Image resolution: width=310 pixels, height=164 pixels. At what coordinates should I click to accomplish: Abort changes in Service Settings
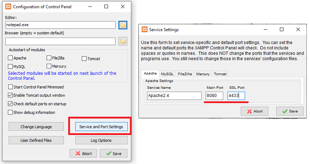pos(254,111)
